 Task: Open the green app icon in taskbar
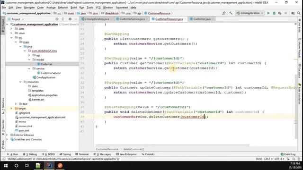[x=38, y=166]
